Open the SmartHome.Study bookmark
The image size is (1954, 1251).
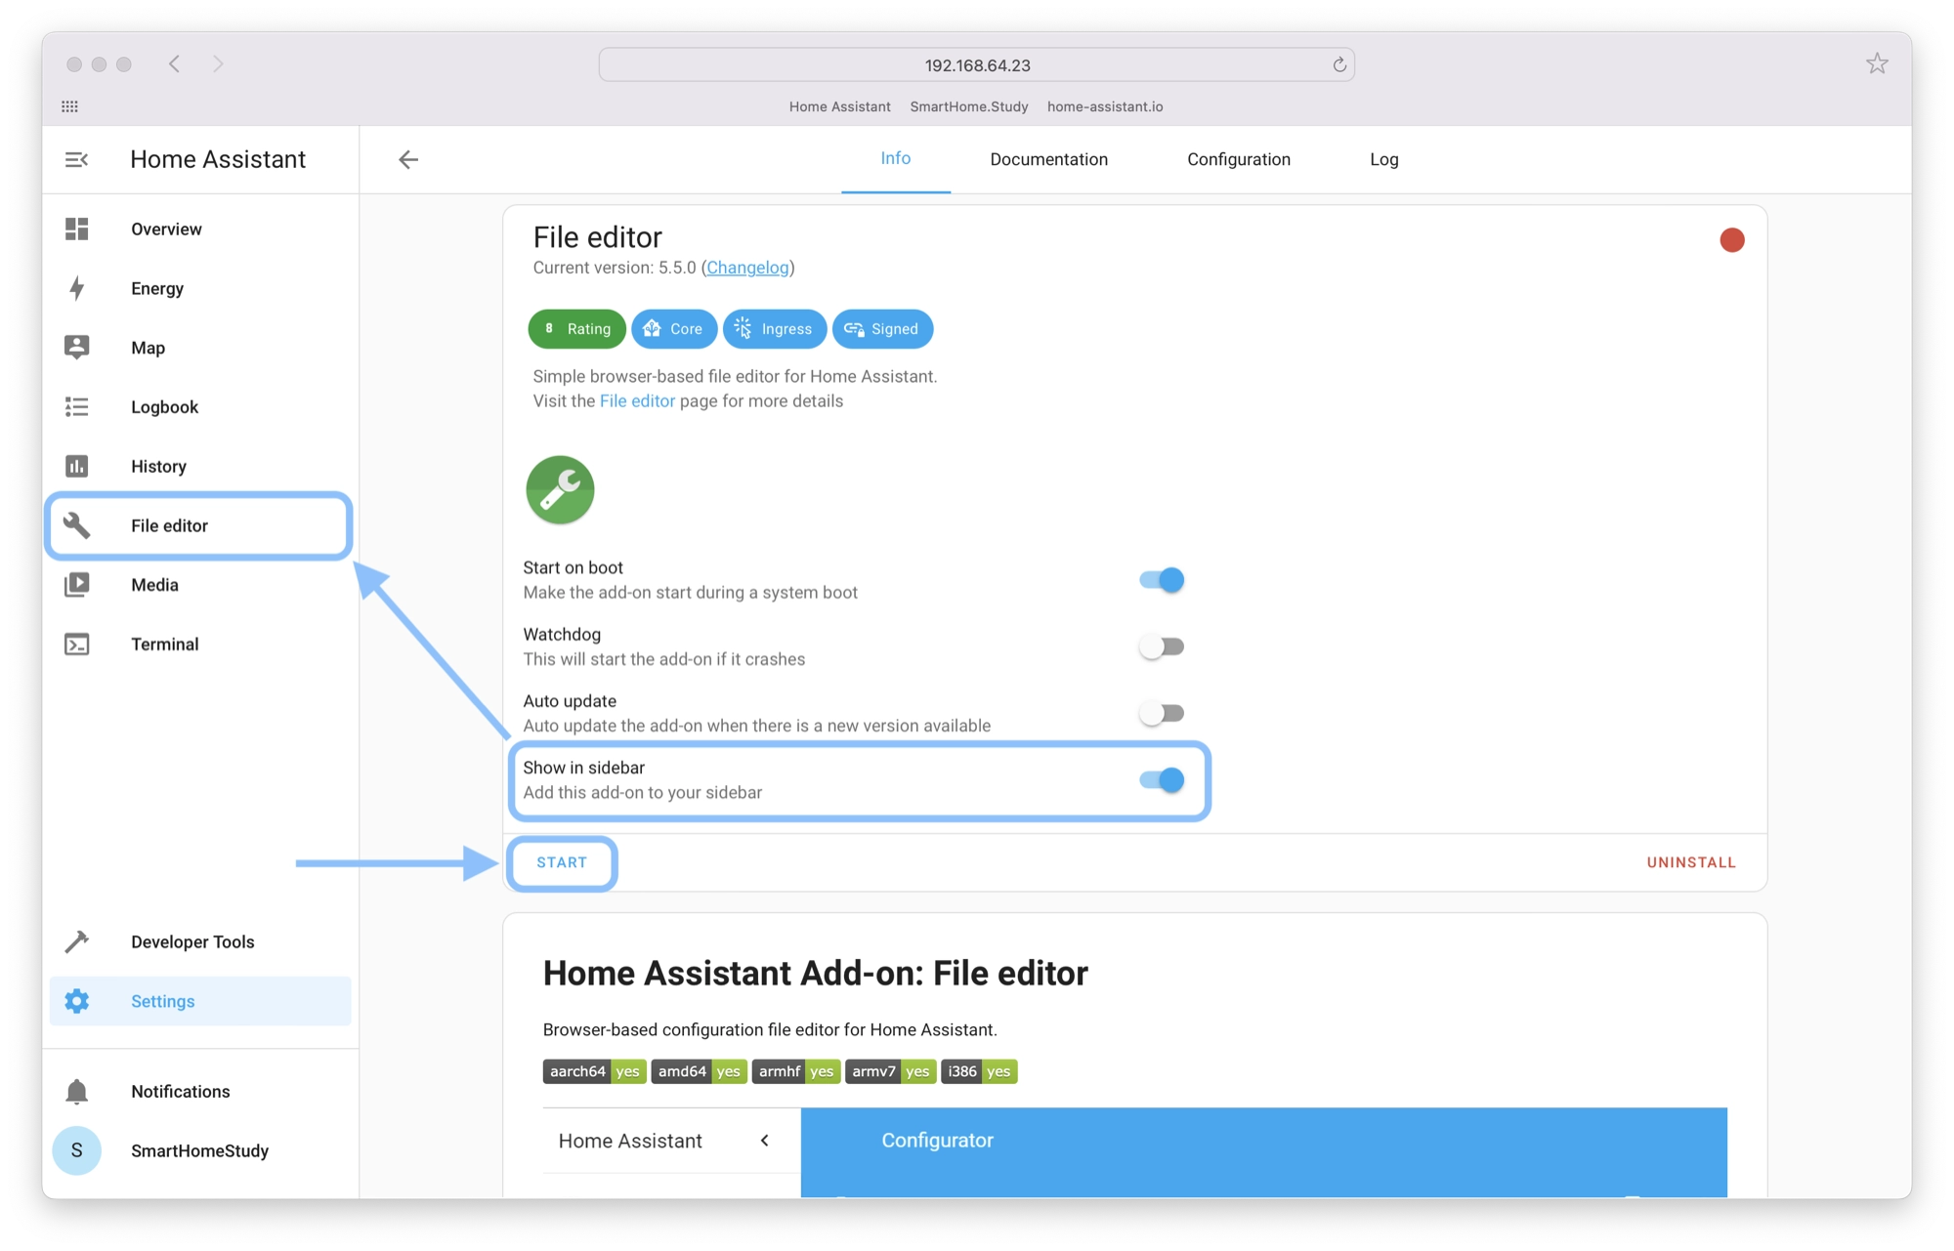pos(969,106)
